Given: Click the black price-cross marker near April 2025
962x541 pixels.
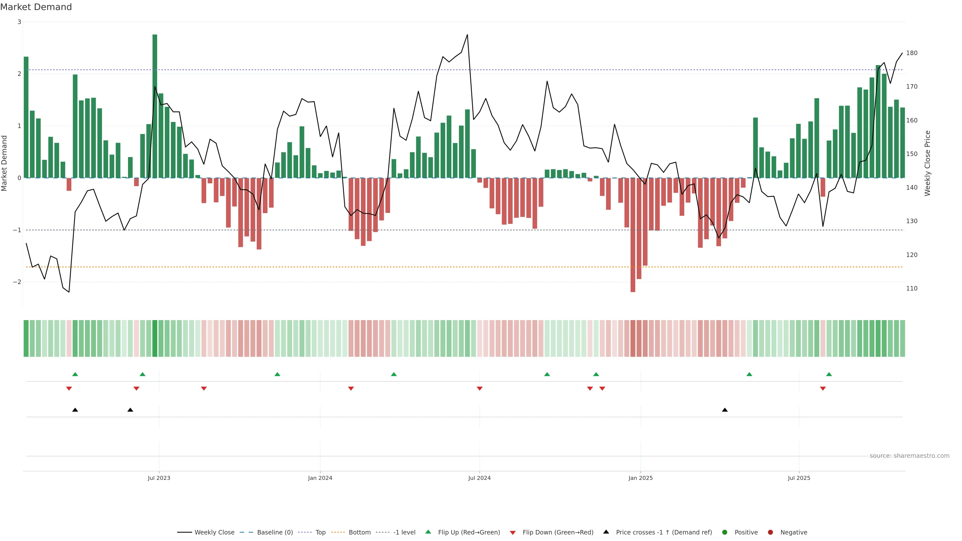Looking at the screenshot, I should point(725,410).
